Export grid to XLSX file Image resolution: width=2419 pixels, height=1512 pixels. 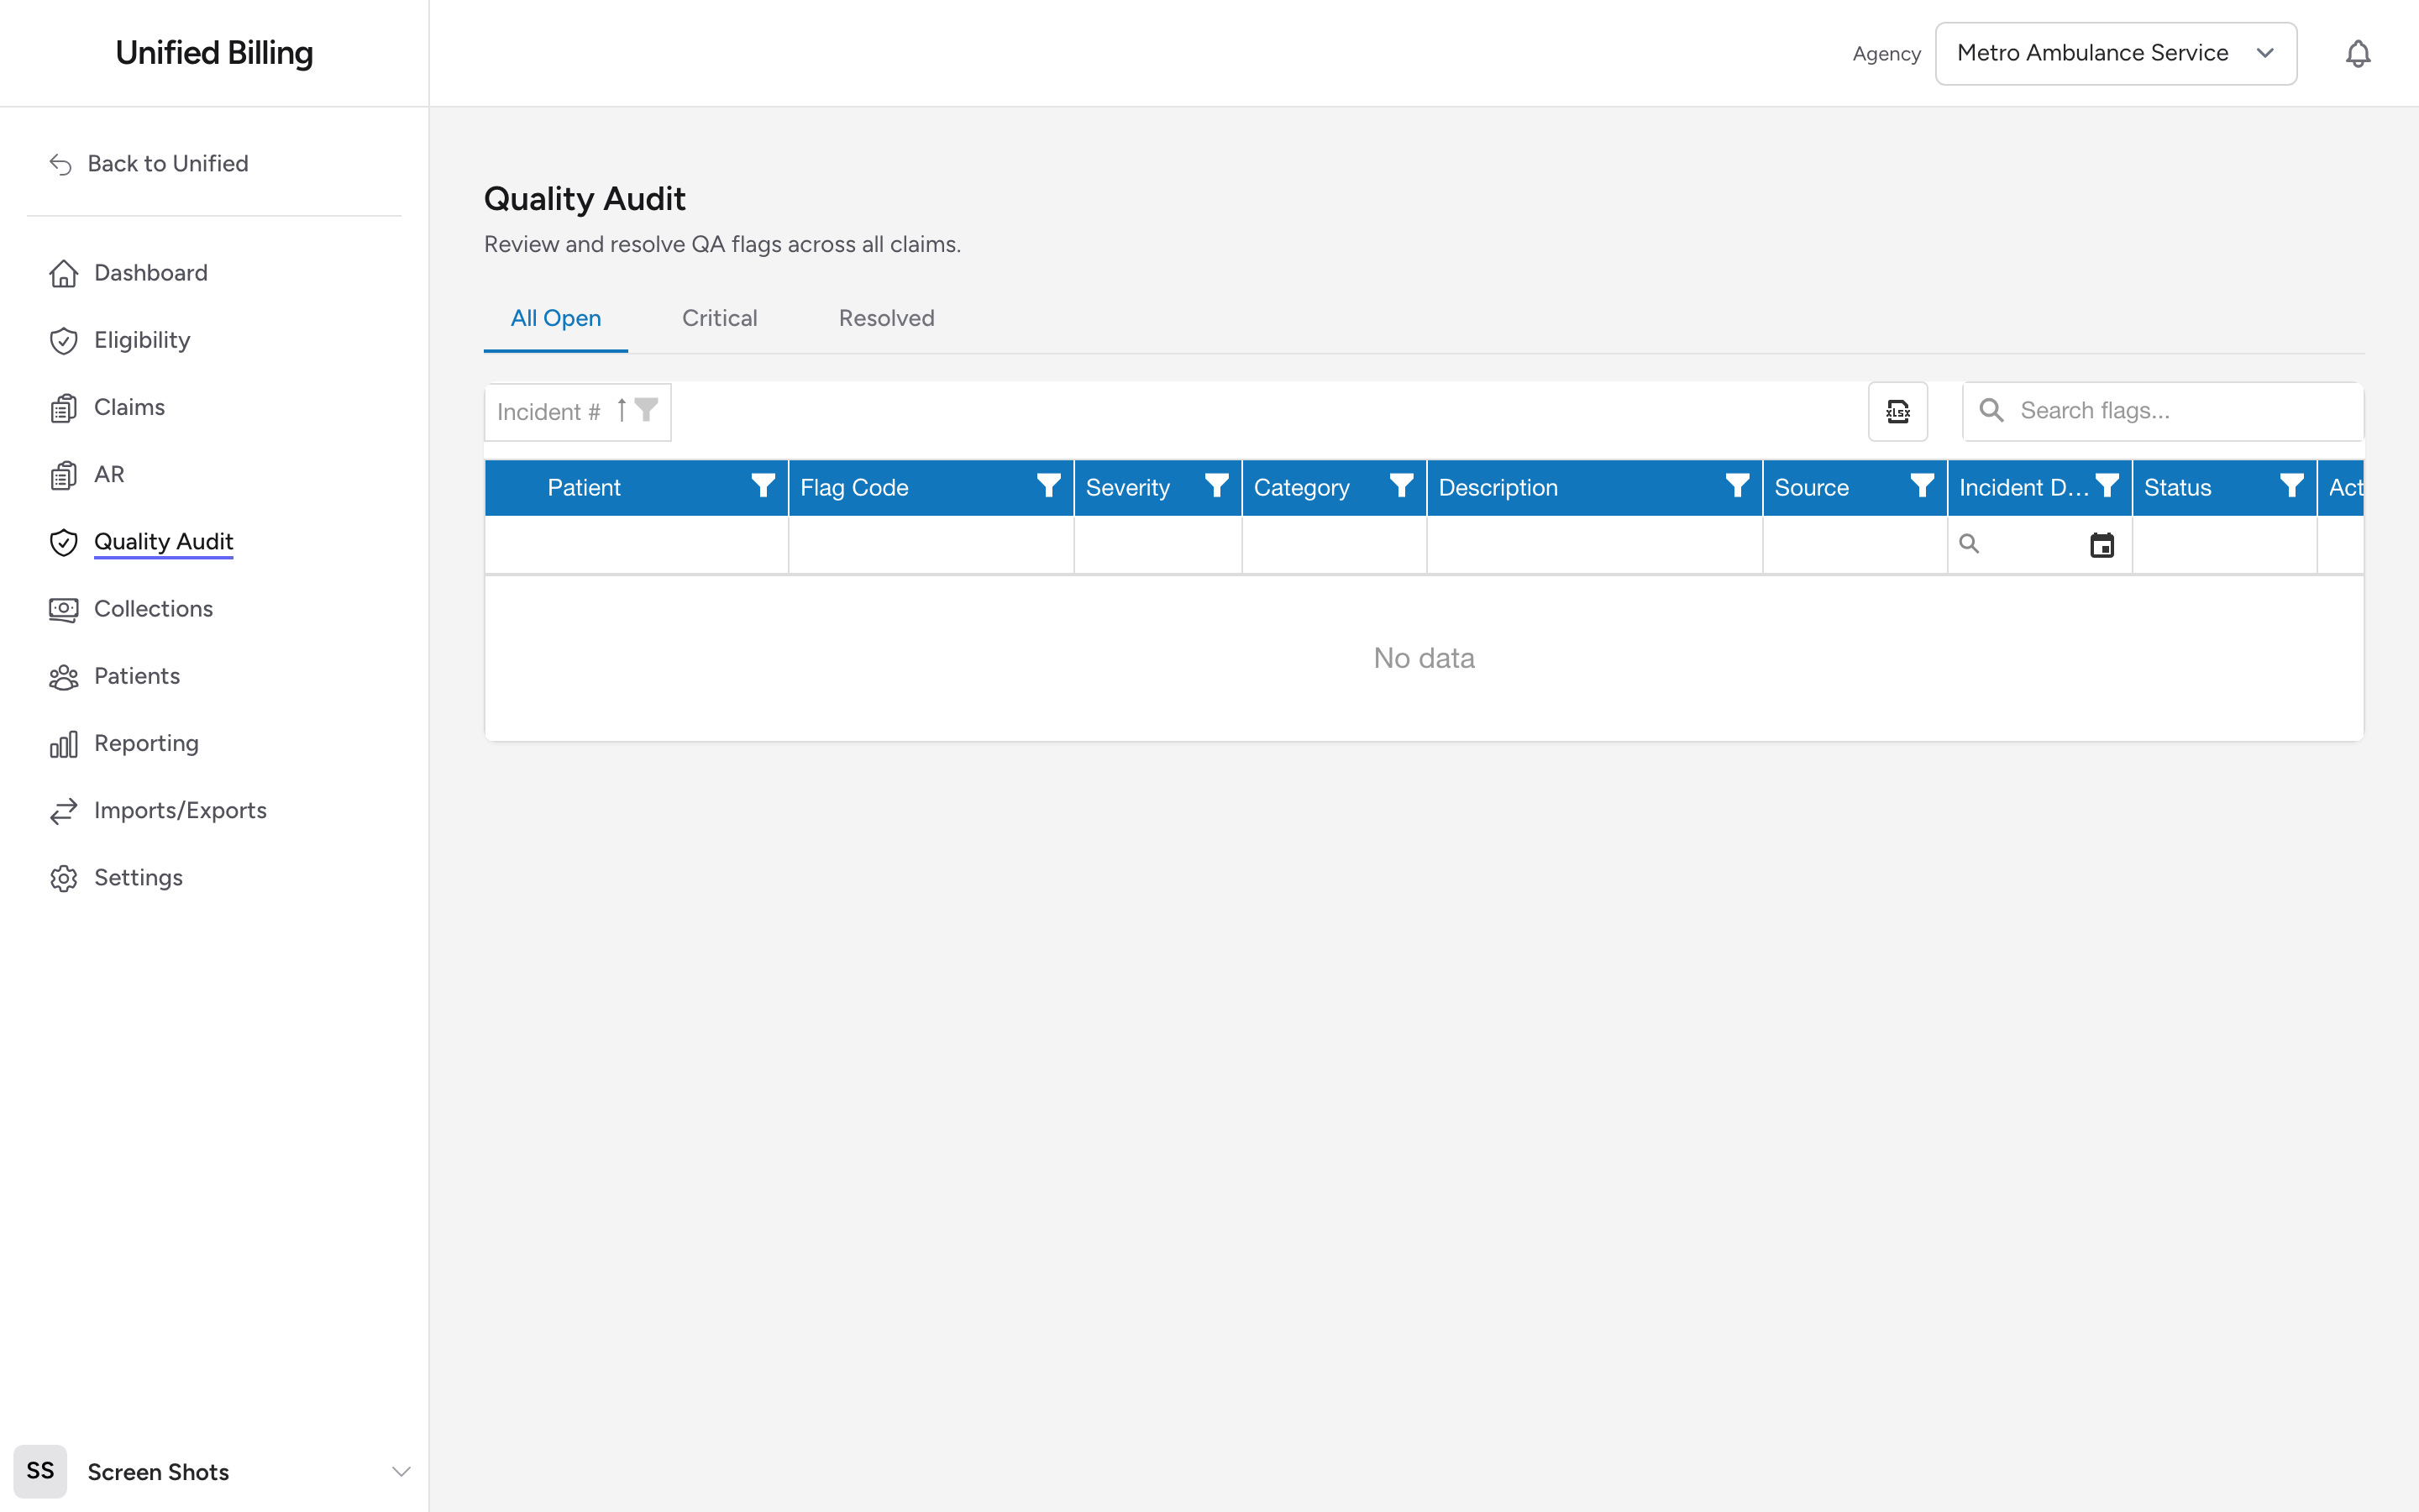[1897, 411]
